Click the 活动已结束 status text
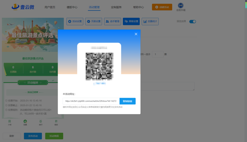247x142 pixels. pyautogui.click(x=33, y=92)
